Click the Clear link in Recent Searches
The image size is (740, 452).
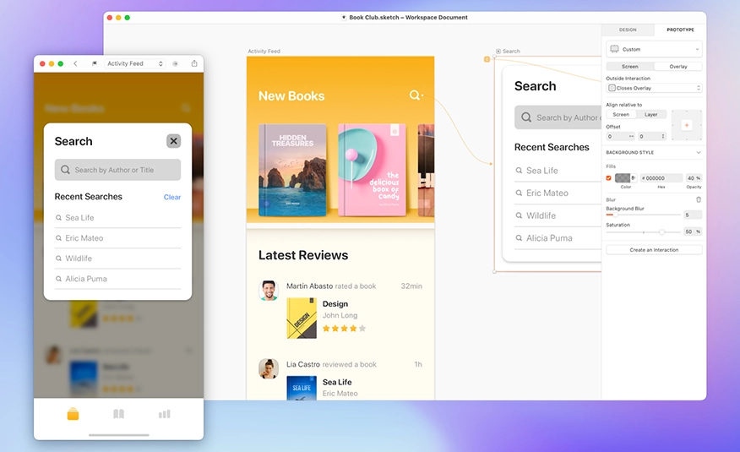pos(172,197)
